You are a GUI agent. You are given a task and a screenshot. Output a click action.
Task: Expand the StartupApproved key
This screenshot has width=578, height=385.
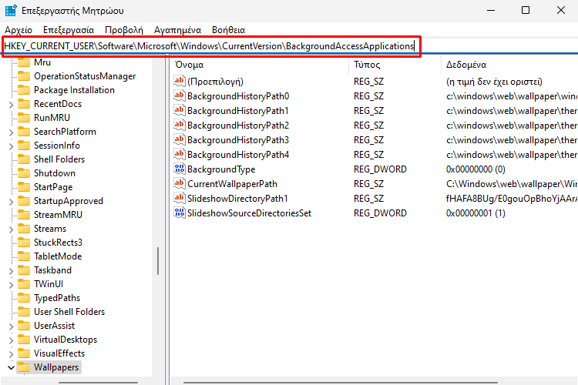click(11, 202)
